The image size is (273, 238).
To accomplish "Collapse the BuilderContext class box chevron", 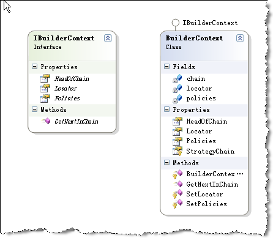I will pyautogui.click(x=240, y=38).
